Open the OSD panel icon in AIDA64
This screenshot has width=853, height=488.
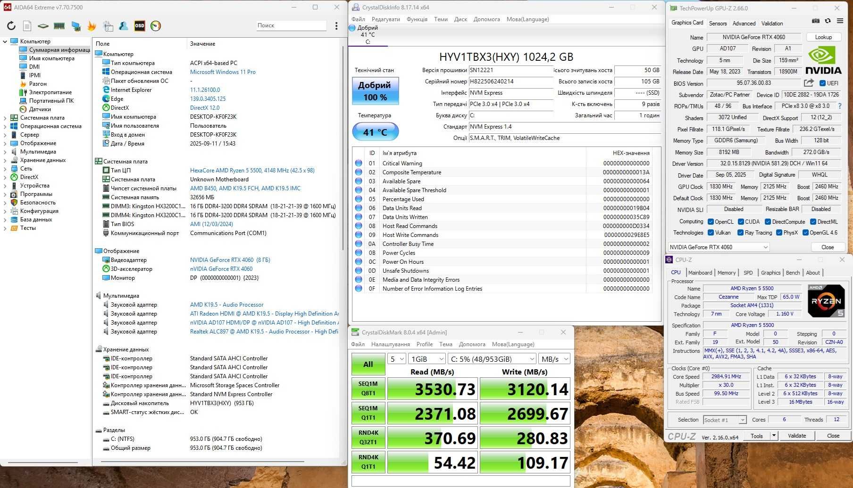[x=140, y=26]
